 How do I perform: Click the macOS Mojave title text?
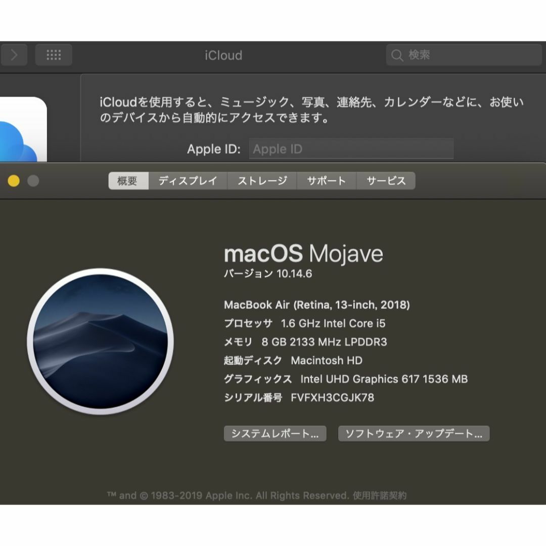[303, 254]
